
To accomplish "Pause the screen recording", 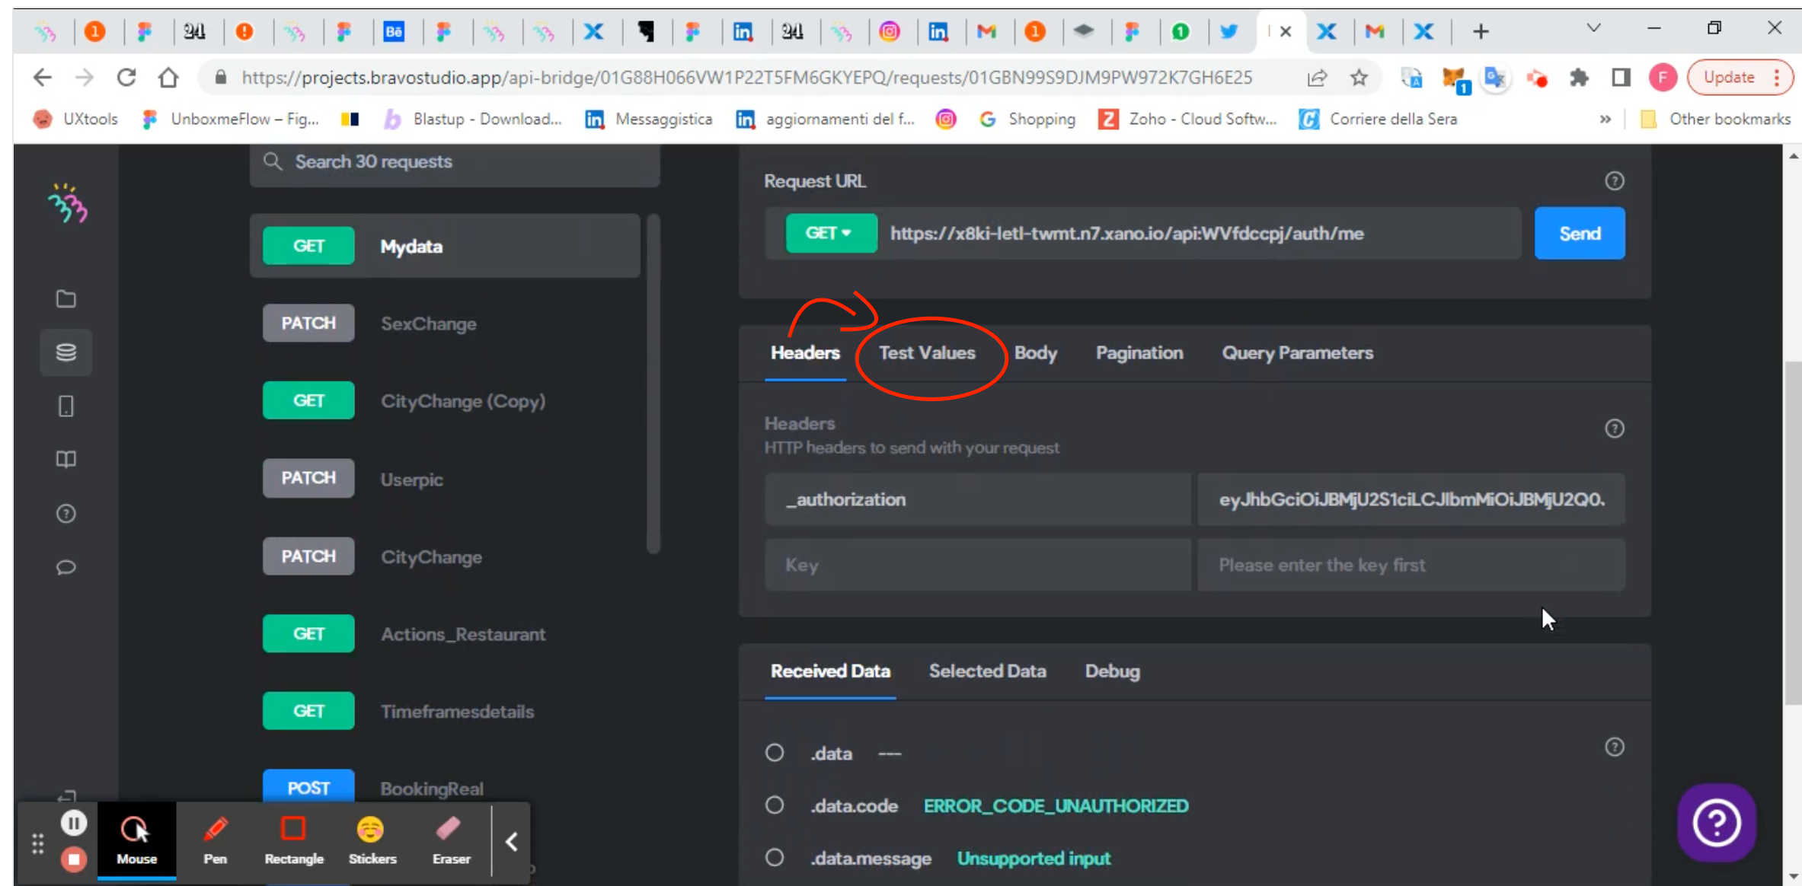I will (74, 823).
